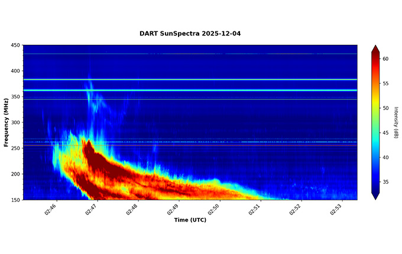Select the 02:51 time tick label
The image size is (402, 254).
[255, 209]
